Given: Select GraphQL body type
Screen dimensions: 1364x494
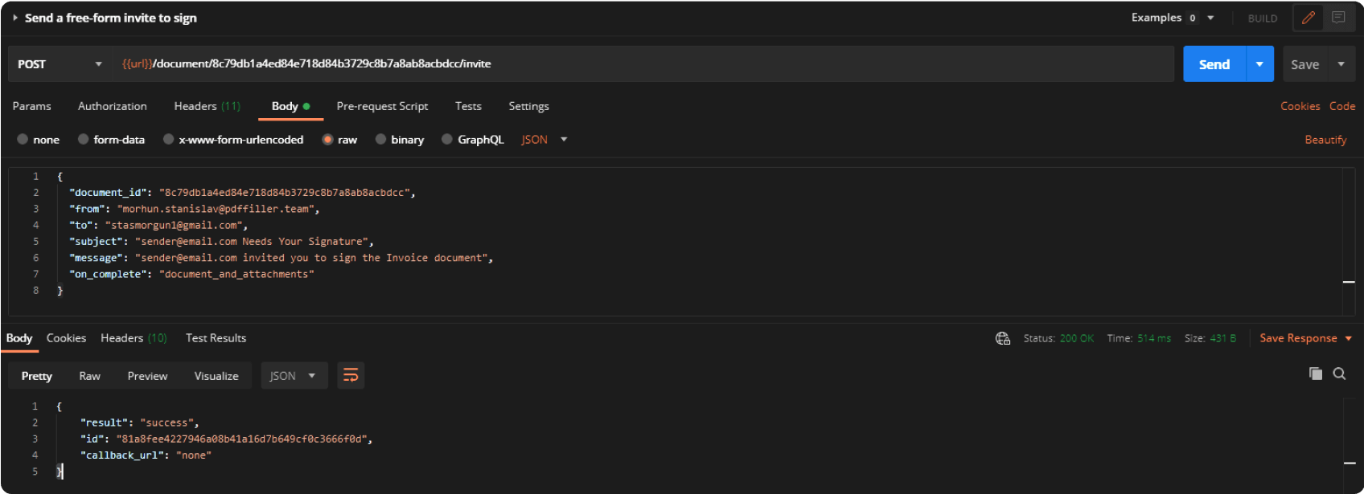Looking at the screenshot, I should 447,139.
